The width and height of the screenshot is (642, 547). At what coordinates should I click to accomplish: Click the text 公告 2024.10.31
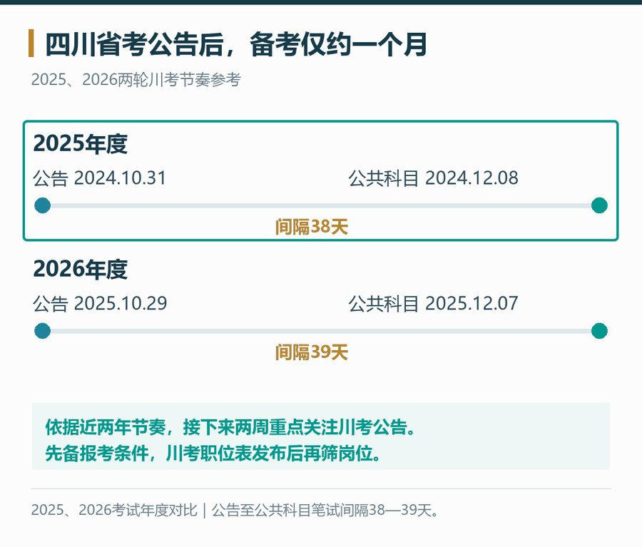tap(99, 178)
